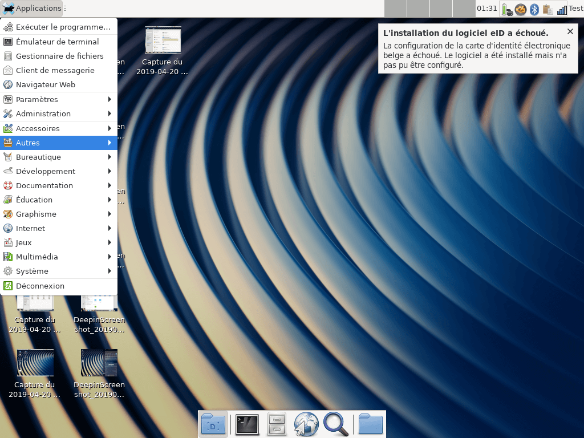Dismiss the eID installation failed notification
Viewport: 584px width, 438px height.
point(570,32)
